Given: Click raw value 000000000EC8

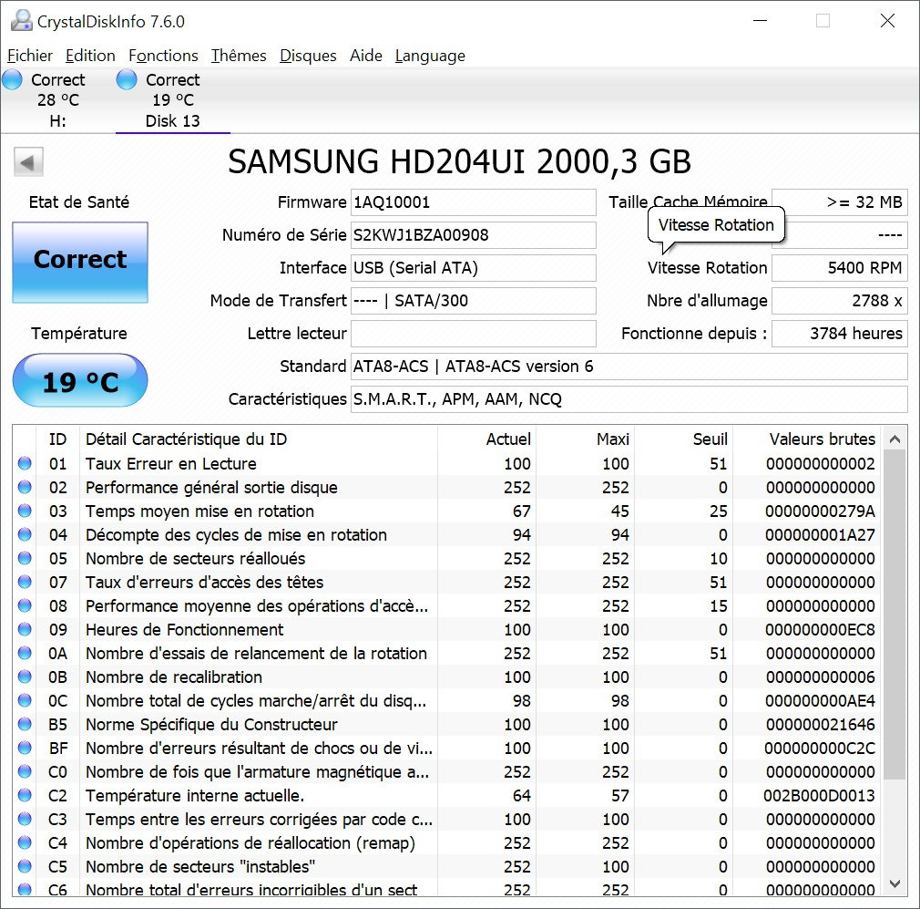Looking at the screenshot, I should 820,630.
